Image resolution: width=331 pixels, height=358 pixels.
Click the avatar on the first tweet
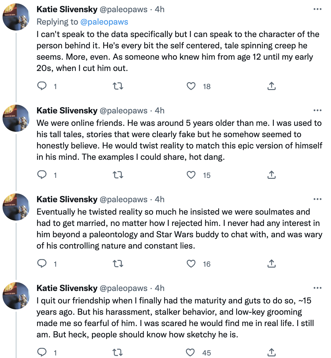pos(16,17)
